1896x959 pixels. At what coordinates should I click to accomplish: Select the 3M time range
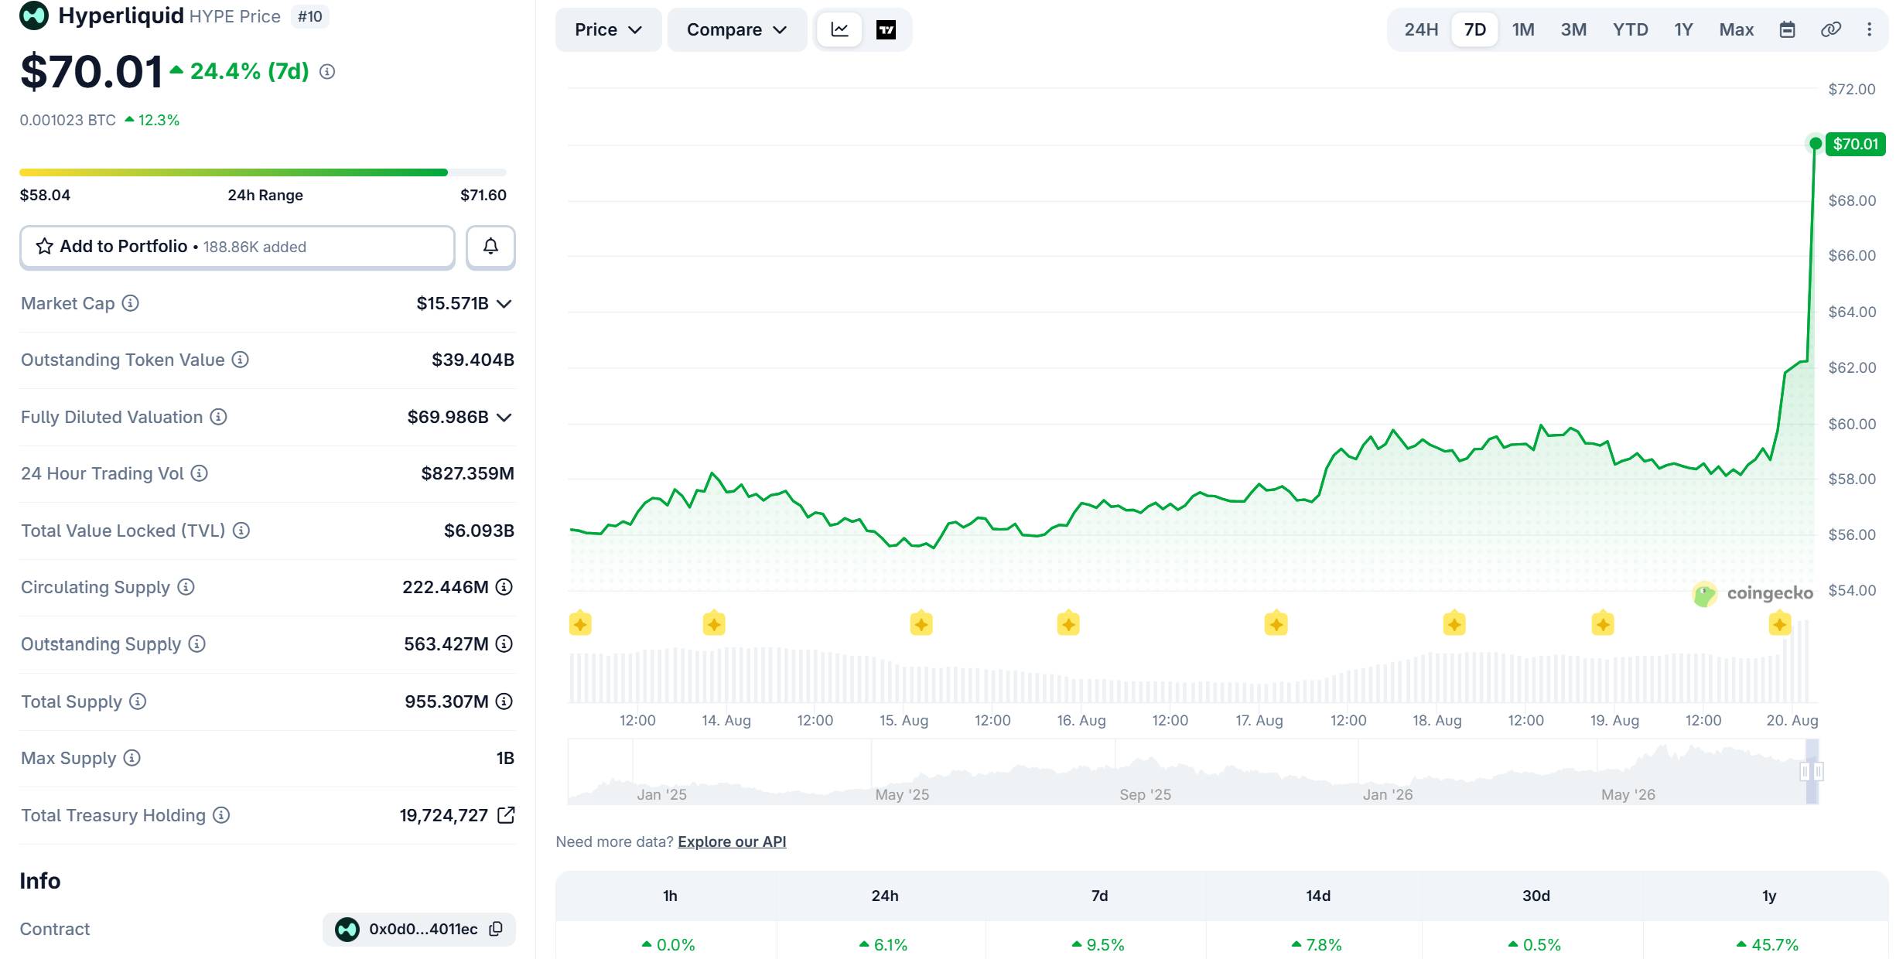[1573, 29]
